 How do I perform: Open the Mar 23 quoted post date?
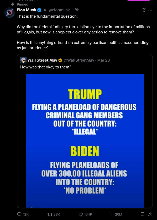tap(103, 60)
